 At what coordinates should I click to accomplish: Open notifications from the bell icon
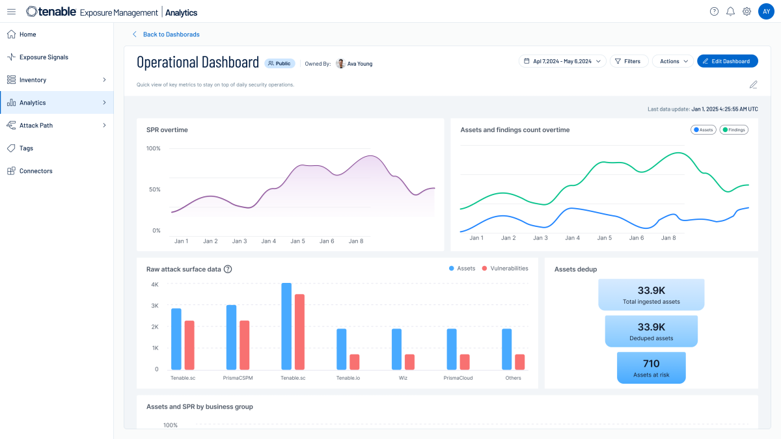730,11
